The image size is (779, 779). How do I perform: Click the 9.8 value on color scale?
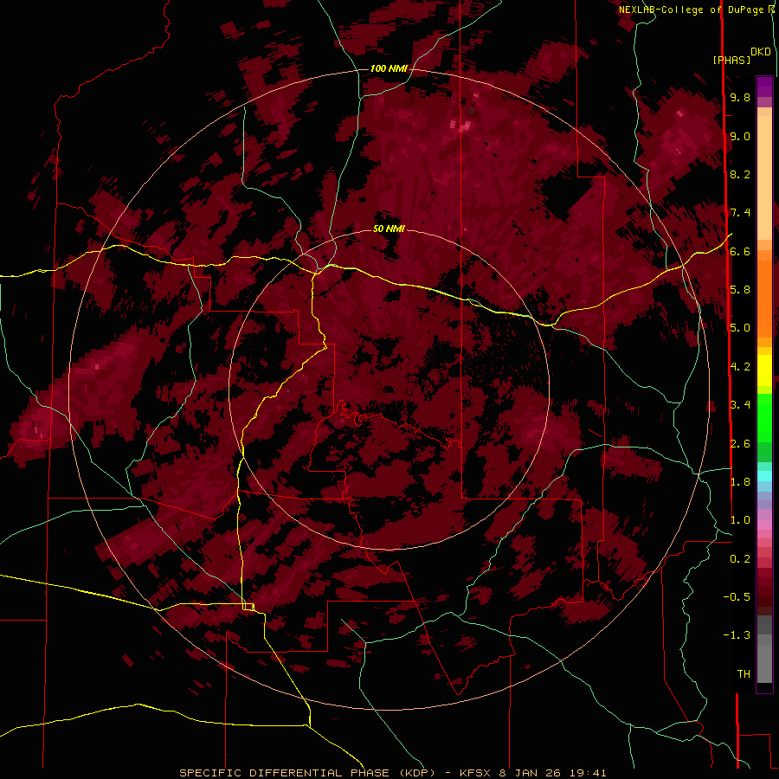click(740, 97)
